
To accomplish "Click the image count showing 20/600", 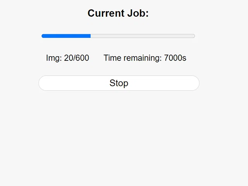I will click(x=77, y=58).
